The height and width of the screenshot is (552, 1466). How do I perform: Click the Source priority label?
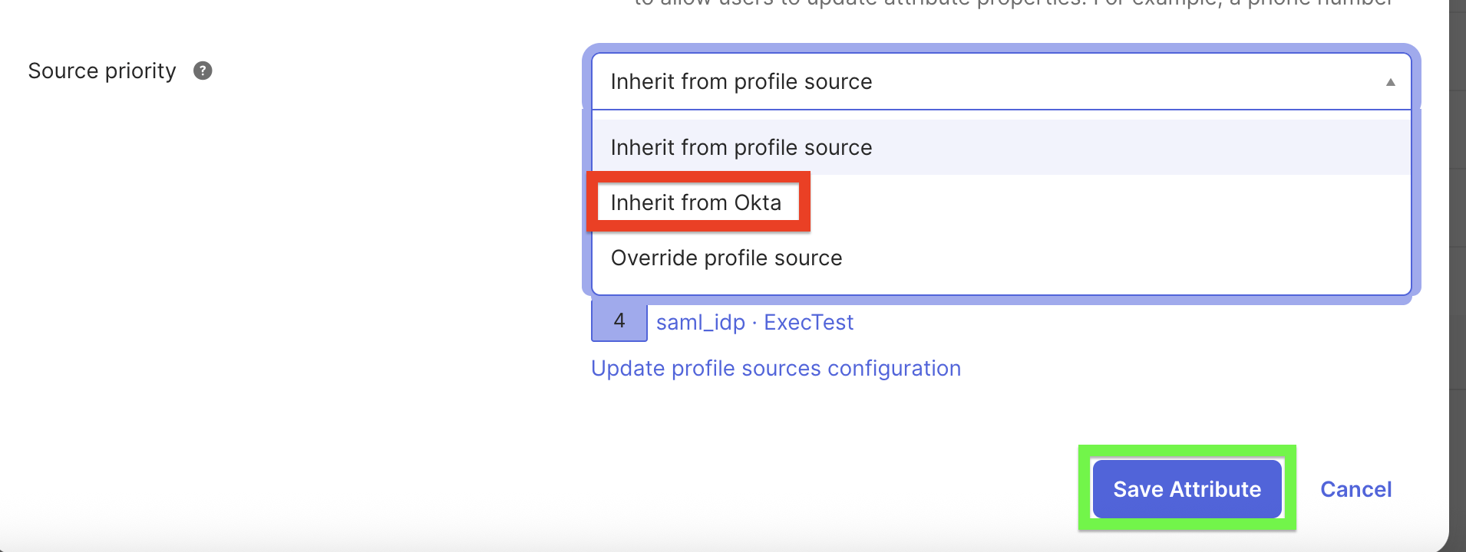pyautogui.click(x=102, y=71)
